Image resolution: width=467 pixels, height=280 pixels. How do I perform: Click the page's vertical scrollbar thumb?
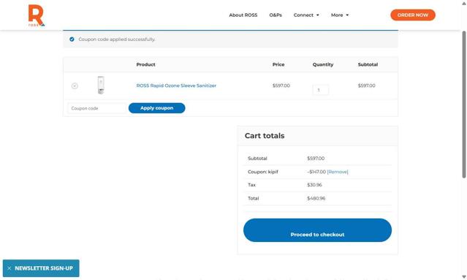[x=464, y=105]
